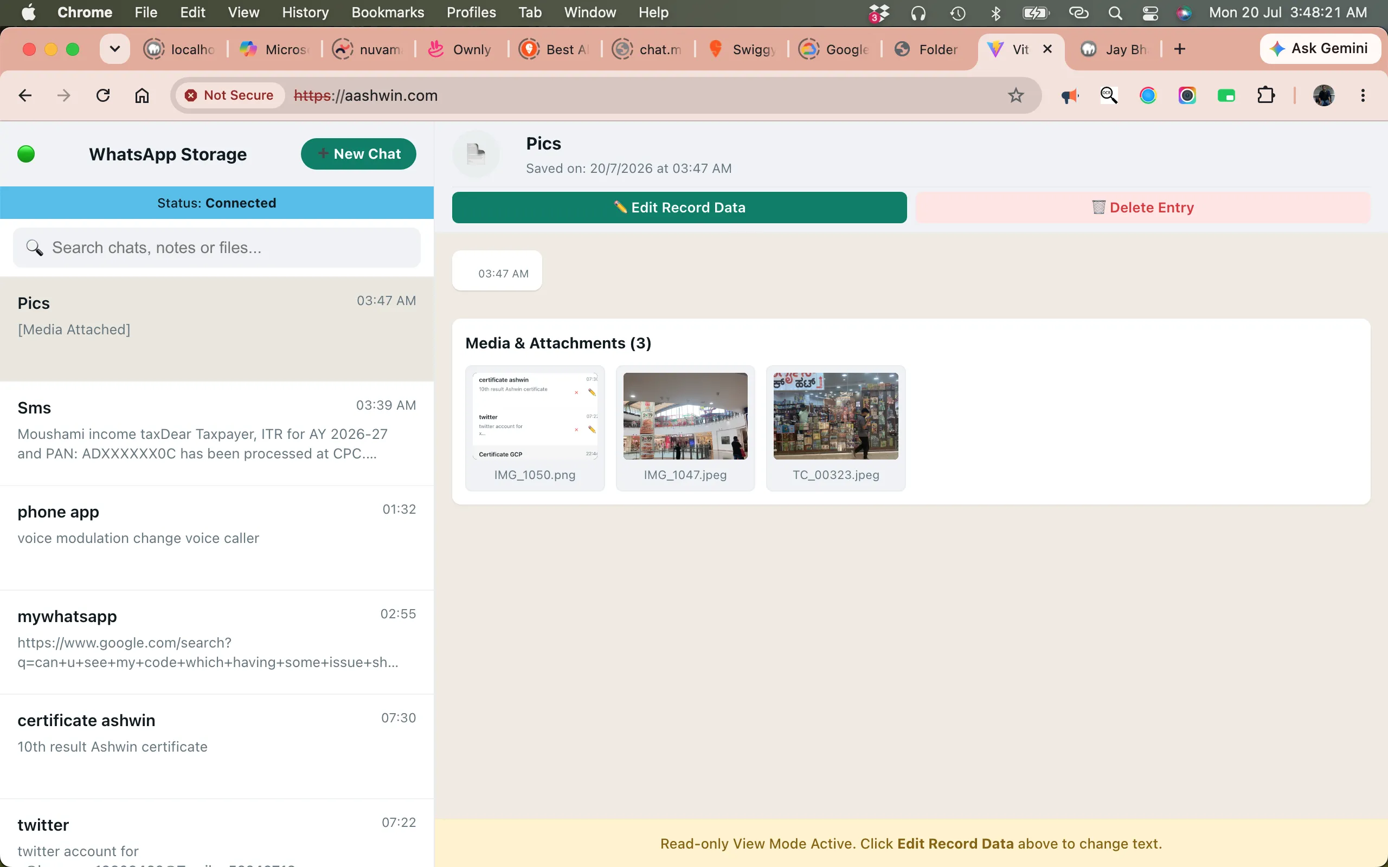
Task: Switch to the Microsoft tab
Action: point(274,49)
